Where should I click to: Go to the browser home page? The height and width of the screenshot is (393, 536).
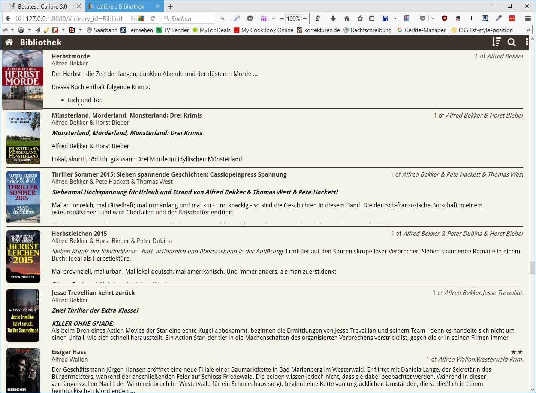tap(347, 18)
